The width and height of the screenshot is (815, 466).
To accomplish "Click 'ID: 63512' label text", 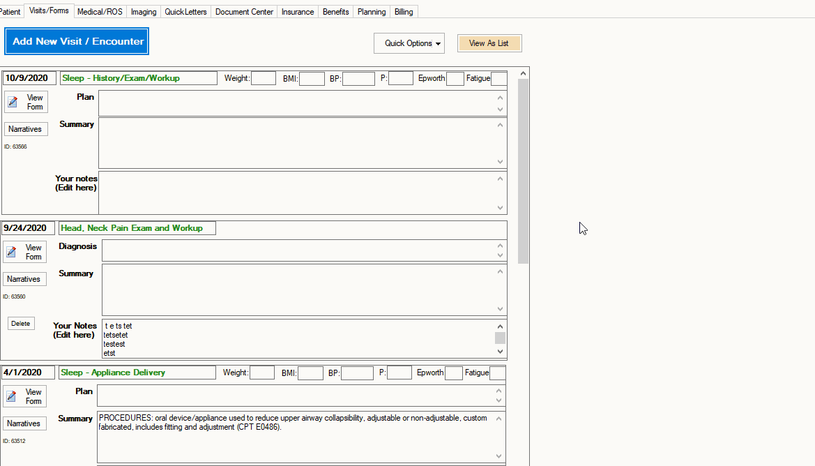I will pos(14,441).
